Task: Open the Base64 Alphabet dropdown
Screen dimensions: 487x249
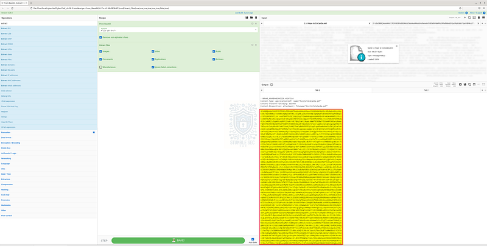Action: coord(178,30)
